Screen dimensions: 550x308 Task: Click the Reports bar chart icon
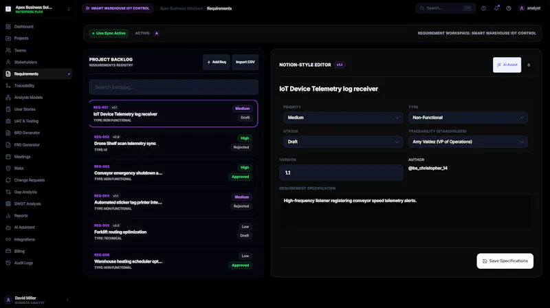click(8, 216)
